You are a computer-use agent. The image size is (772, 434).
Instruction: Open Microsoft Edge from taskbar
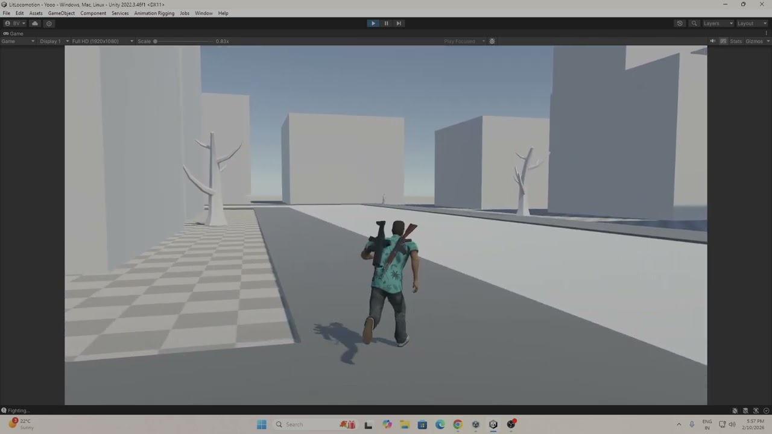click(x=440, y=424)
